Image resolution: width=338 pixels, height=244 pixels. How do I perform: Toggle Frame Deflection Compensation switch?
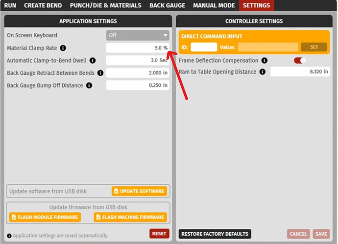click(x=300, y=61)
